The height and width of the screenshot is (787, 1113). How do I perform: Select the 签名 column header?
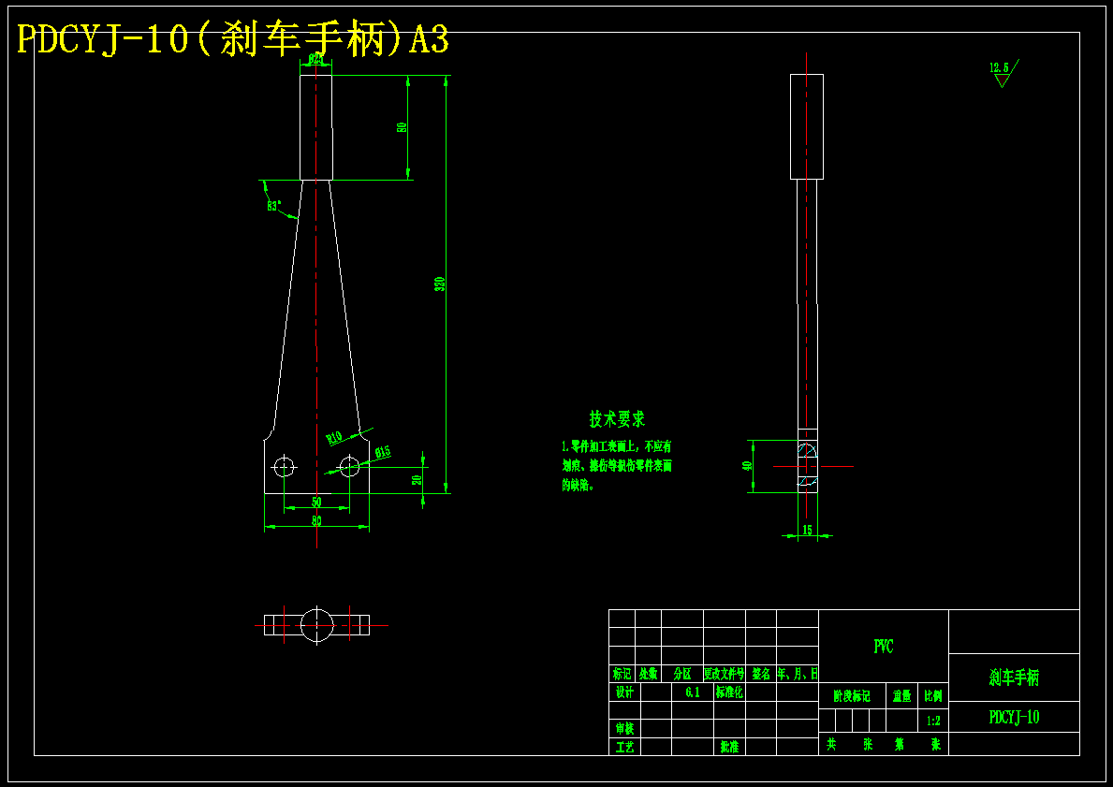(x=761, y=674)
